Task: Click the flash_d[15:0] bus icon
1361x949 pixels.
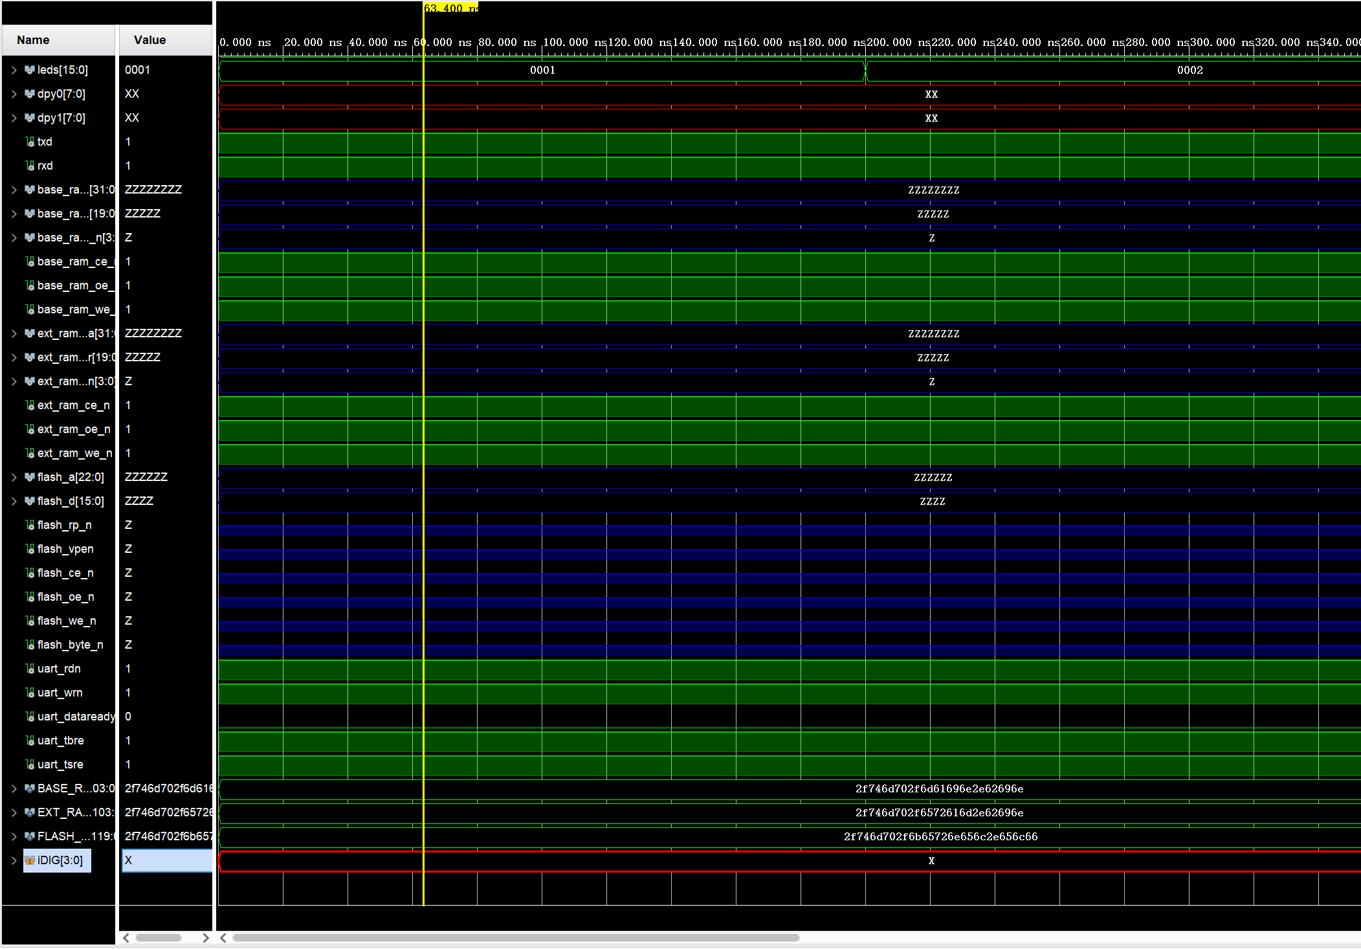Action: tap(29, 501)
